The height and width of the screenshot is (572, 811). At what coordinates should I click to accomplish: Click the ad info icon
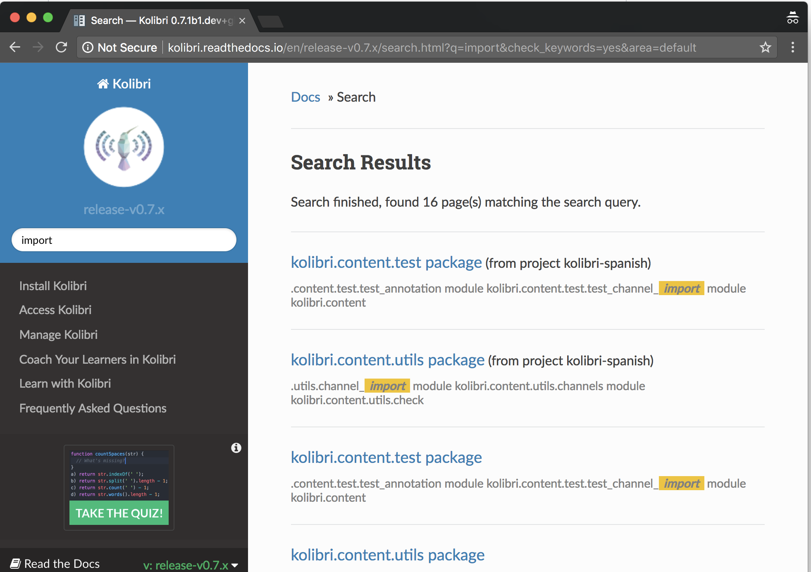click(236, 448)
